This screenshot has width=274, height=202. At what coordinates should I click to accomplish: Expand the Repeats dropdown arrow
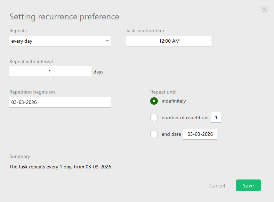(x=107, y=41)
